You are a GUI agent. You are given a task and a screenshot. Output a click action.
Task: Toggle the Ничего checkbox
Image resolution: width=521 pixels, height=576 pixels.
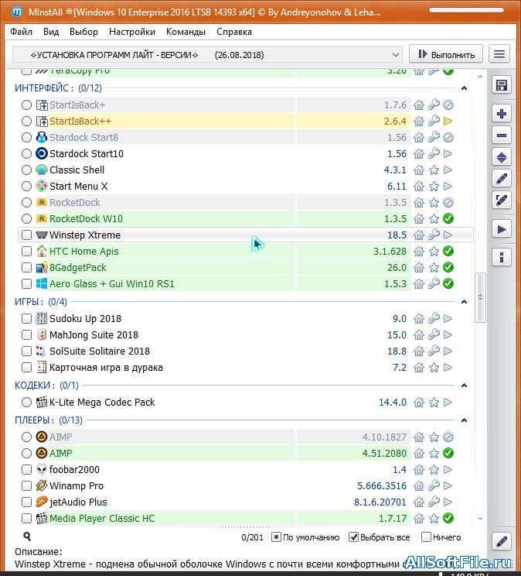[x=426, y=537]
